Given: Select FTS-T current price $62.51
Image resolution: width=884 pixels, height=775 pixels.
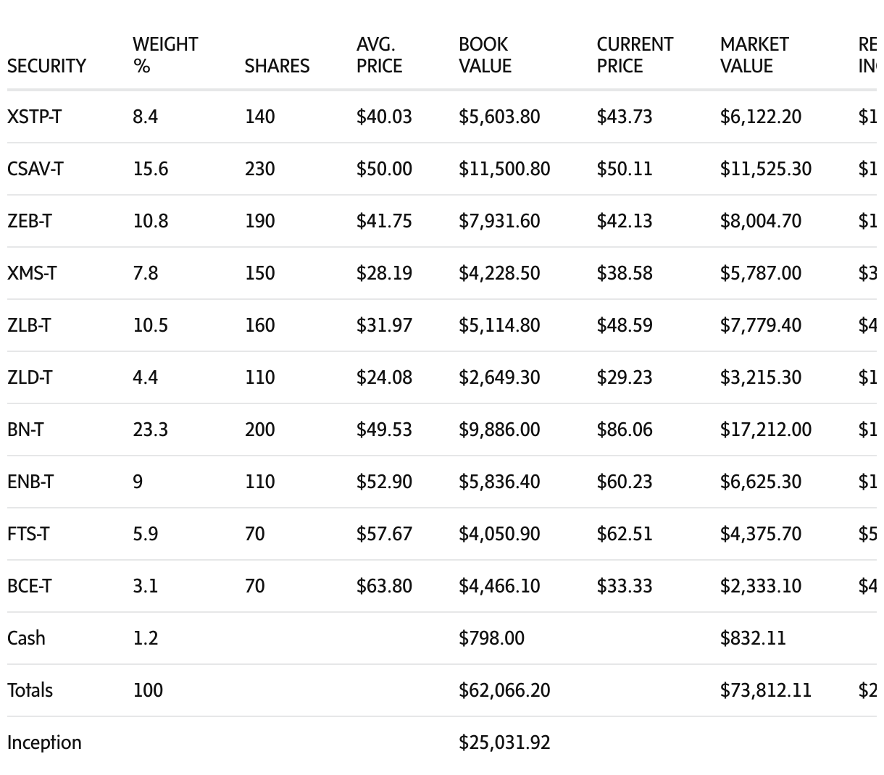Looking at the screenshot, I should pyautogui.click(x=625, y=534).
